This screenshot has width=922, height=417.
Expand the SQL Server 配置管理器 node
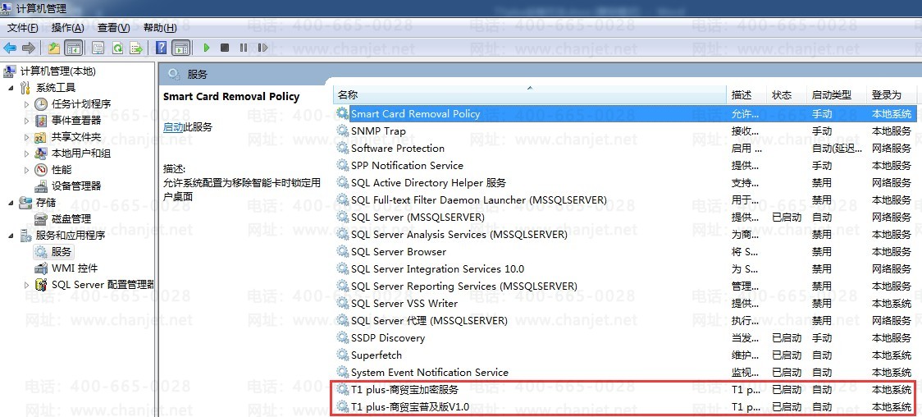26,285
